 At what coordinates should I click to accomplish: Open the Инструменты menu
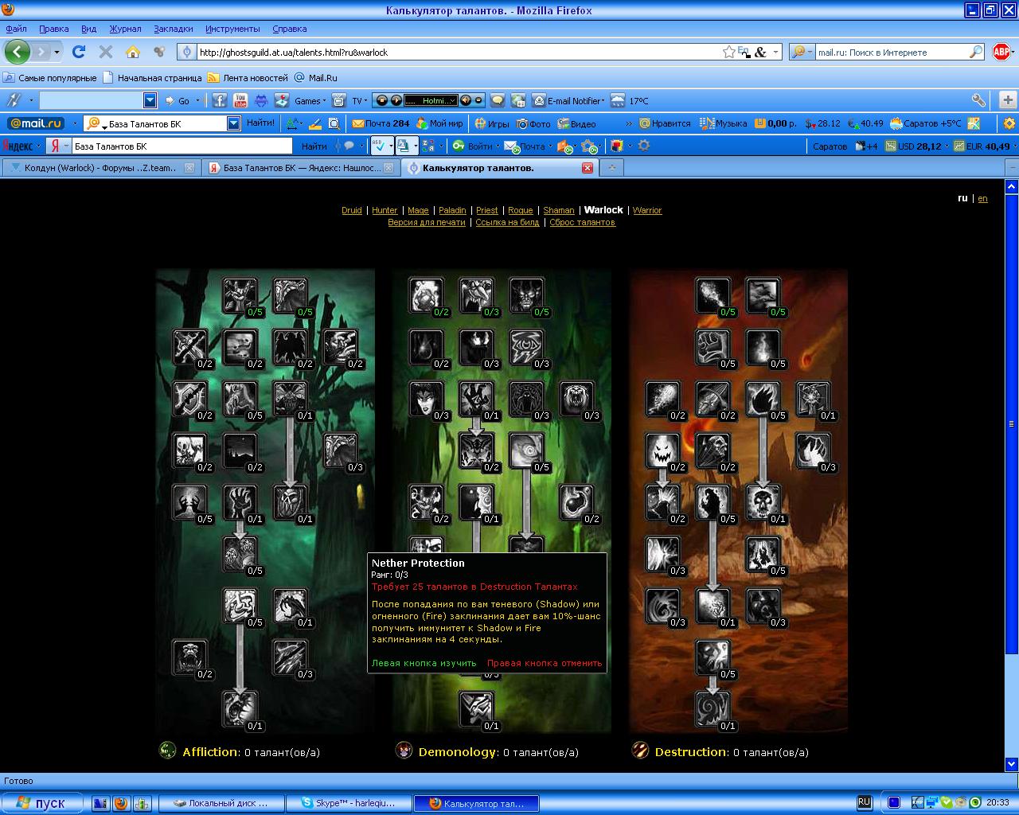point(232,29)
